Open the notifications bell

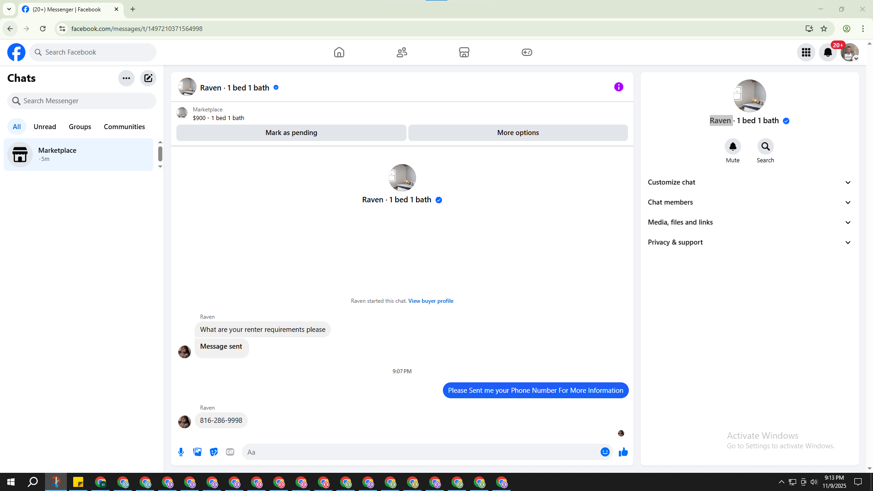[x=828, y=52]
